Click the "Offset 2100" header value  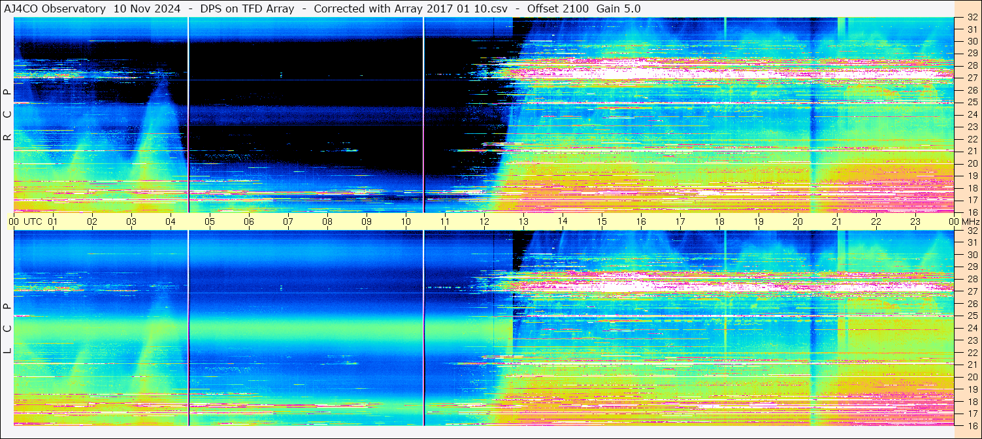[558, 9]
